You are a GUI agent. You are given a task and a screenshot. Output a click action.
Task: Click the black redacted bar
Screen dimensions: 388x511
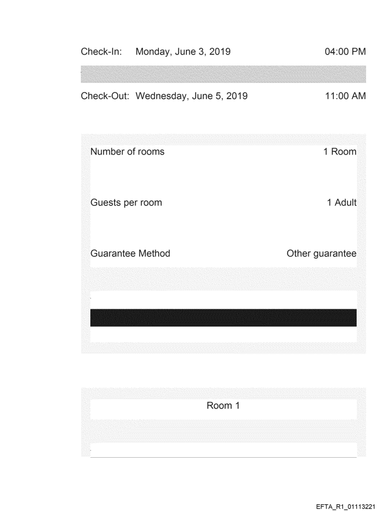223,318
